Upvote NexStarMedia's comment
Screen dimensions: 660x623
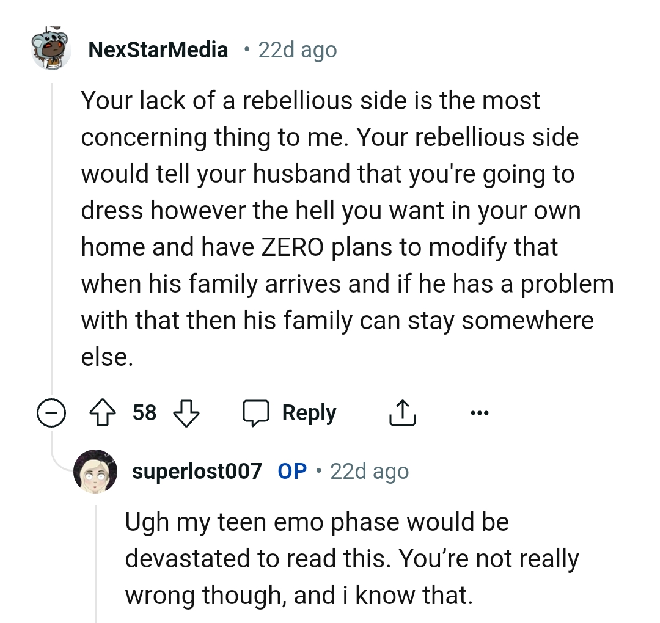pyautogui.click(x=104, y=413)
